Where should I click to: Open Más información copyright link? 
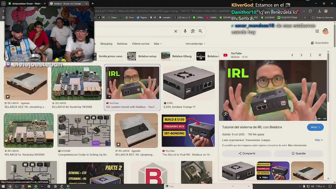tap(297, 145)
